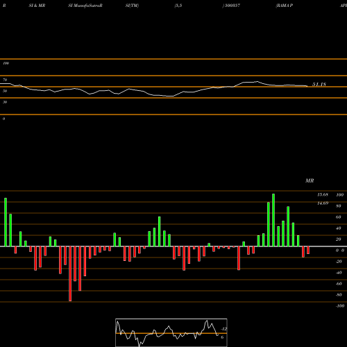Click the 'SI MunafaSutraR' header text
The width and height of the screenshot is (347, 347).
[x=85, y=6]
